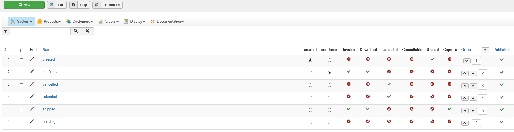Open the refunded status link
Image resolution: width=514 pixels, height=132 pixels.
pyautogui.click(x=50, y=97)
